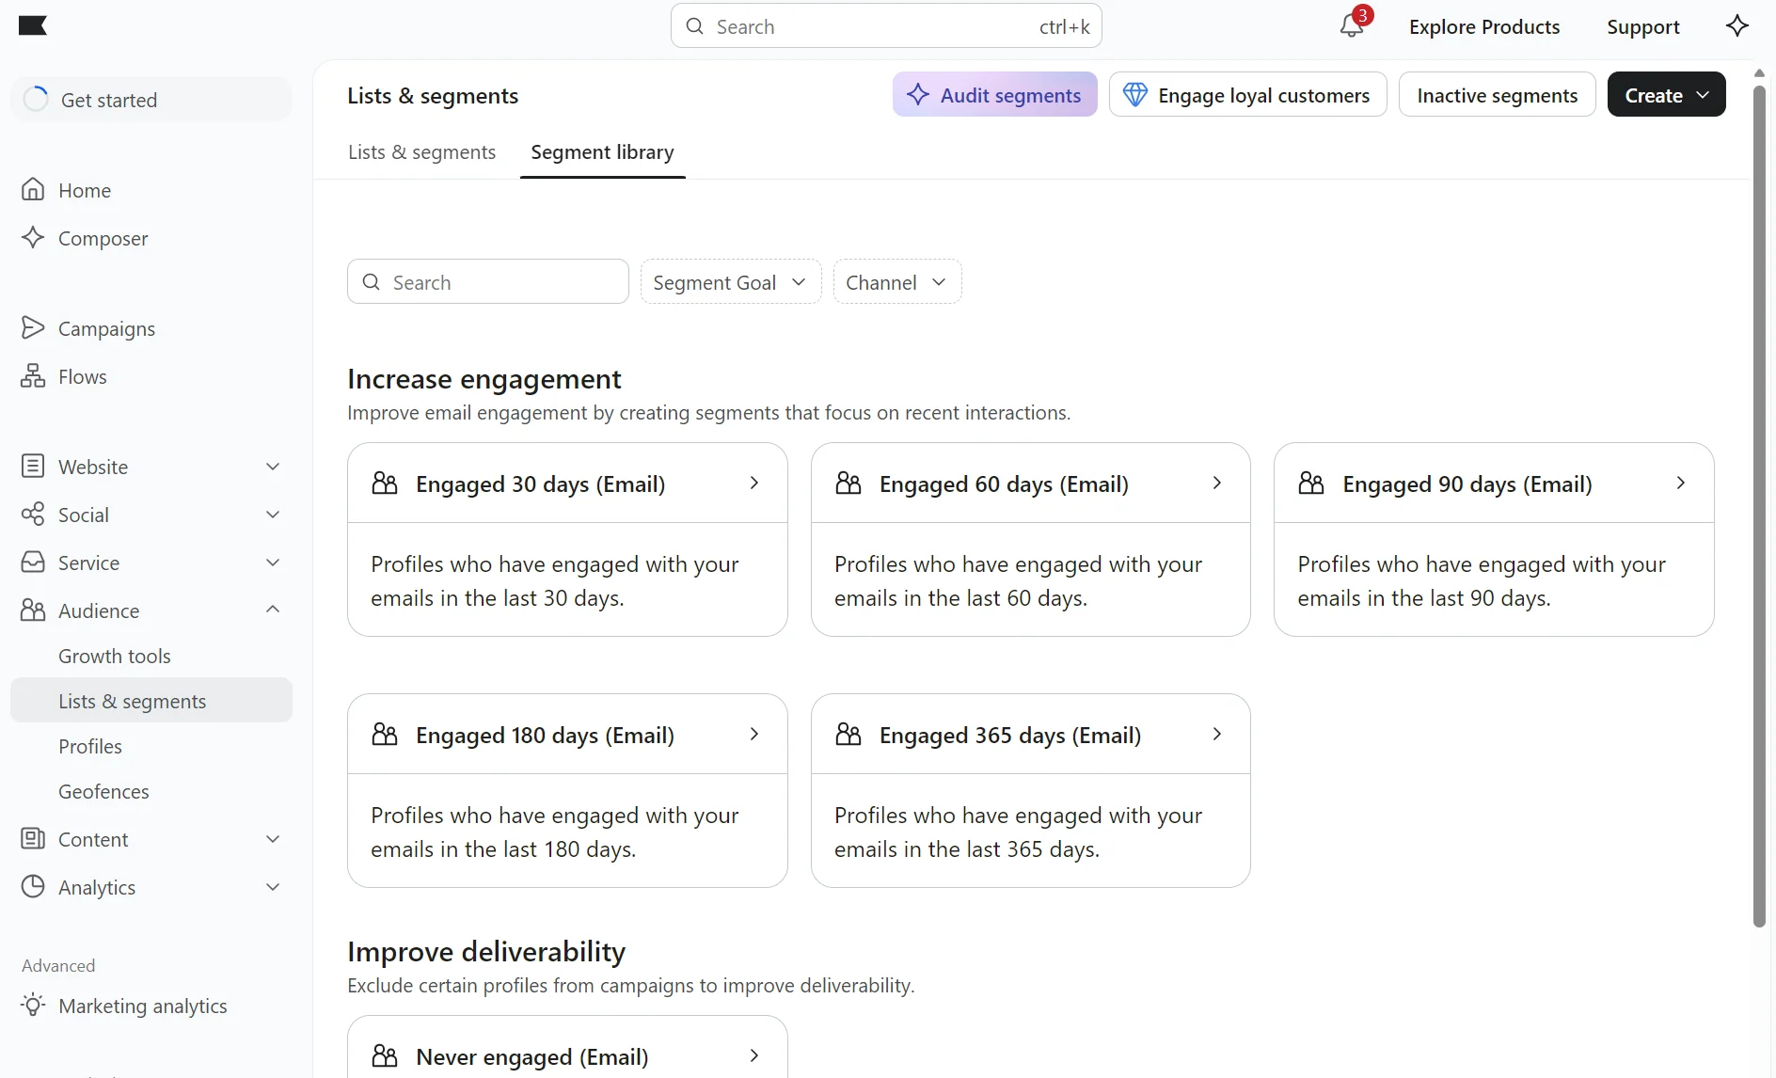Expand the Social menu chevron
The image size is (1776, 1078).
pos(273,515)
